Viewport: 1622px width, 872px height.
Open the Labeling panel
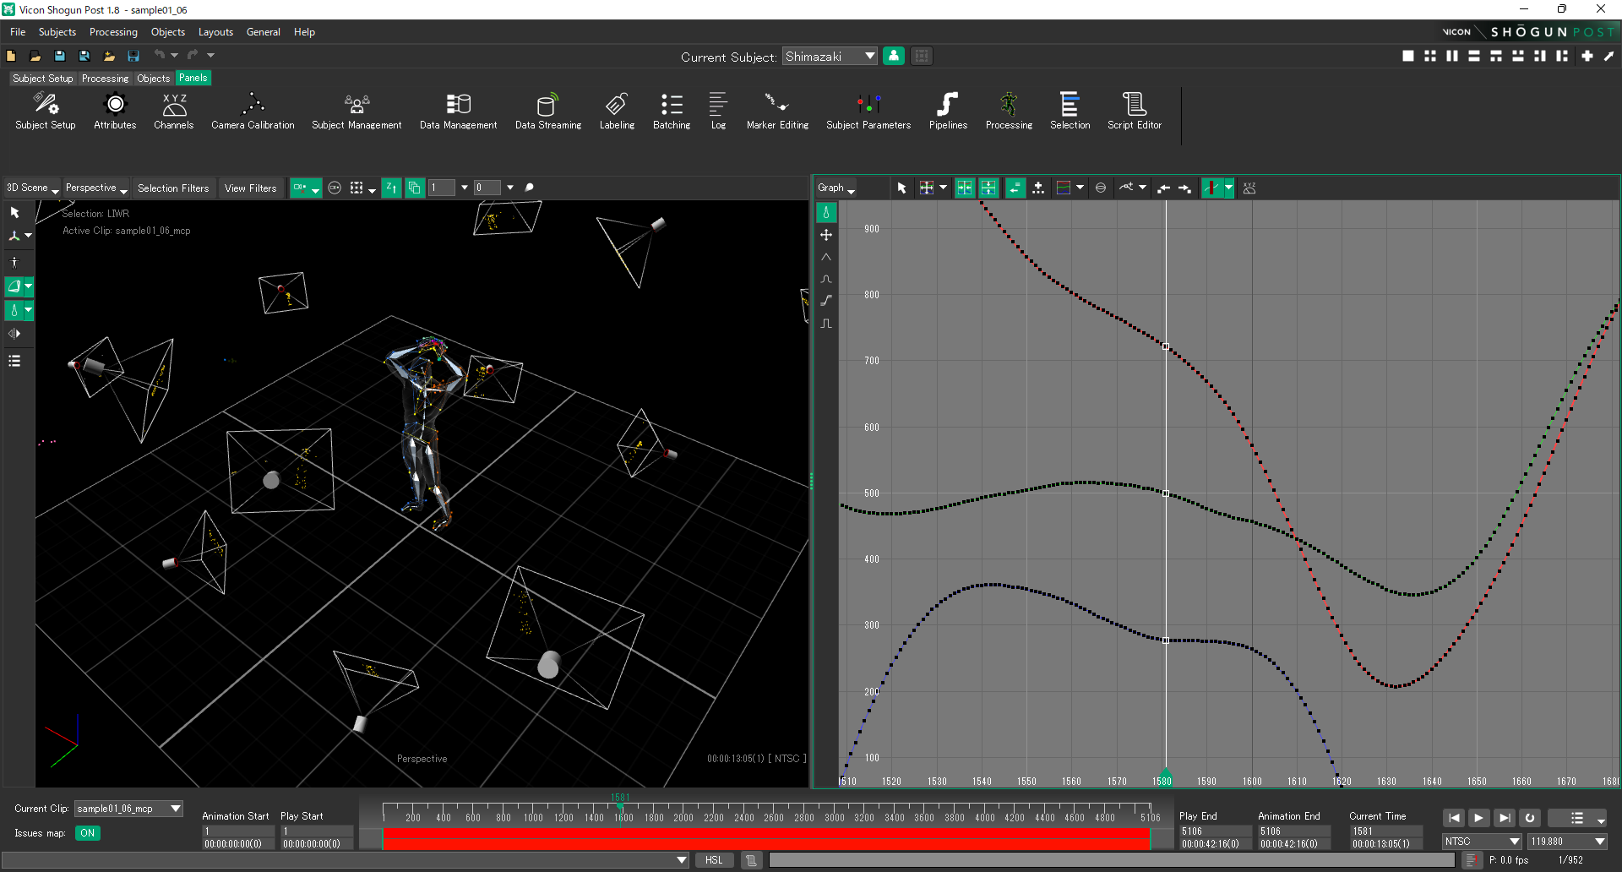(617, 112)
